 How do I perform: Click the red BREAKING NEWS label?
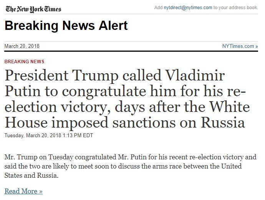coord(24,62)
